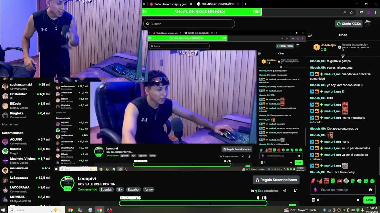Click the browser zoom magnifier icon
380x213 pixels.
coord(345,12)
